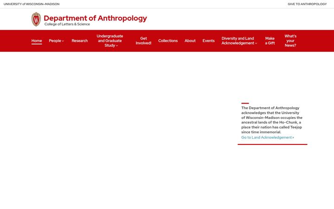Select the Home menu item

(x=37, y=41)
